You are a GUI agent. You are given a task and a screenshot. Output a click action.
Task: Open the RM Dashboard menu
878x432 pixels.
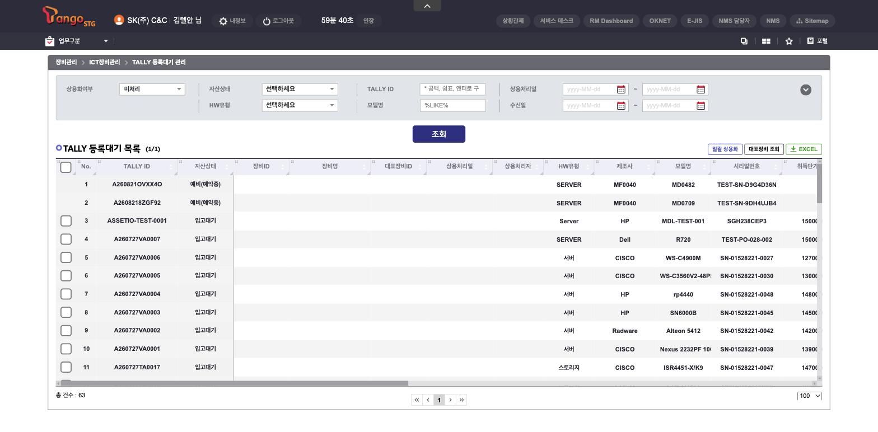pyautogui.click(x=611, y=21)
